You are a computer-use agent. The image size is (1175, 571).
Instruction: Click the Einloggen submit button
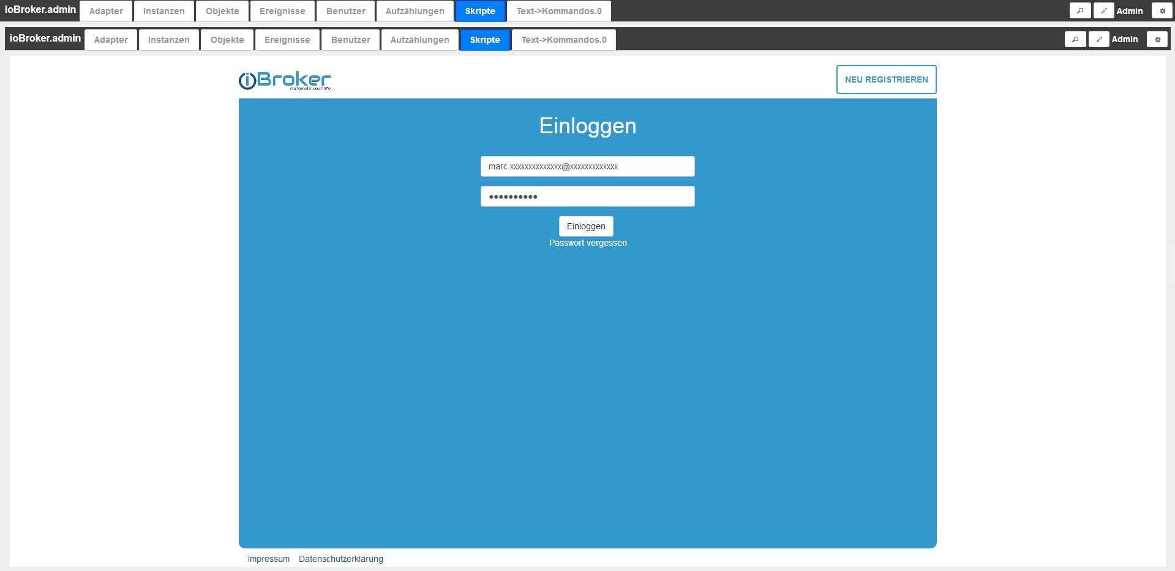click(586, 226)
